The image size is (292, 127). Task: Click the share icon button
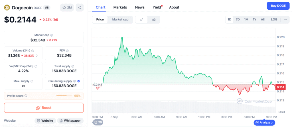[x=80, y=8]
